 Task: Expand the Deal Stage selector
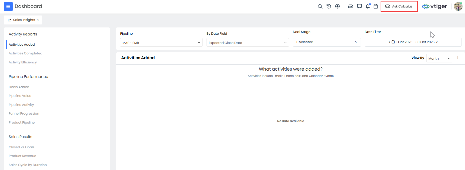click(327, 42)
